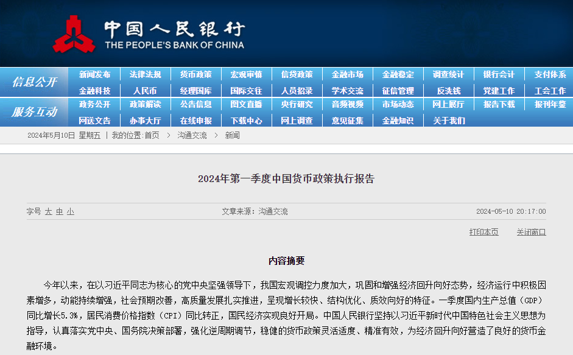This screenshot has height=355, width=573.
Task: Open 工会工作 navigation link
Action: coord(550,91)
